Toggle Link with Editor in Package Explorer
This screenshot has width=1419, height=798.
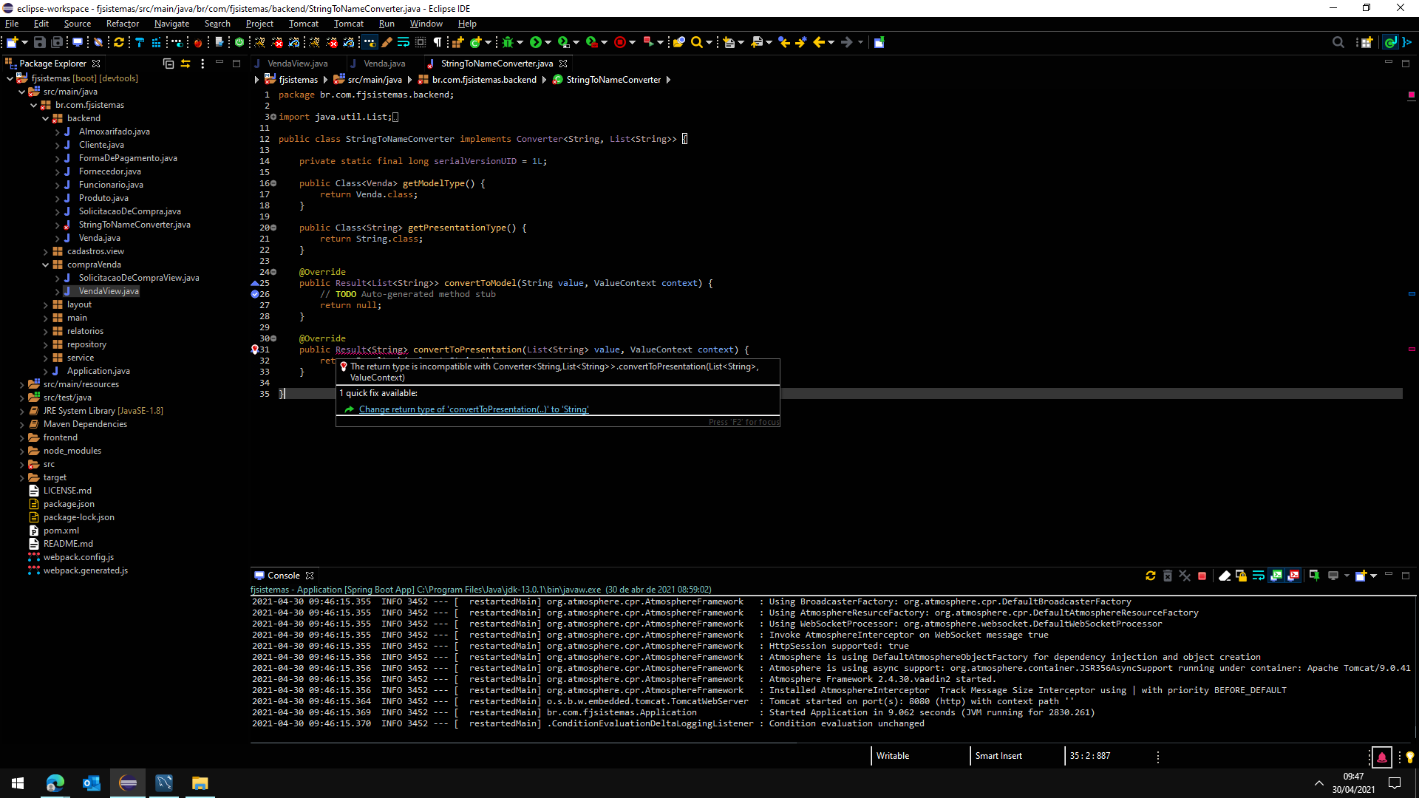coord(186,64)
